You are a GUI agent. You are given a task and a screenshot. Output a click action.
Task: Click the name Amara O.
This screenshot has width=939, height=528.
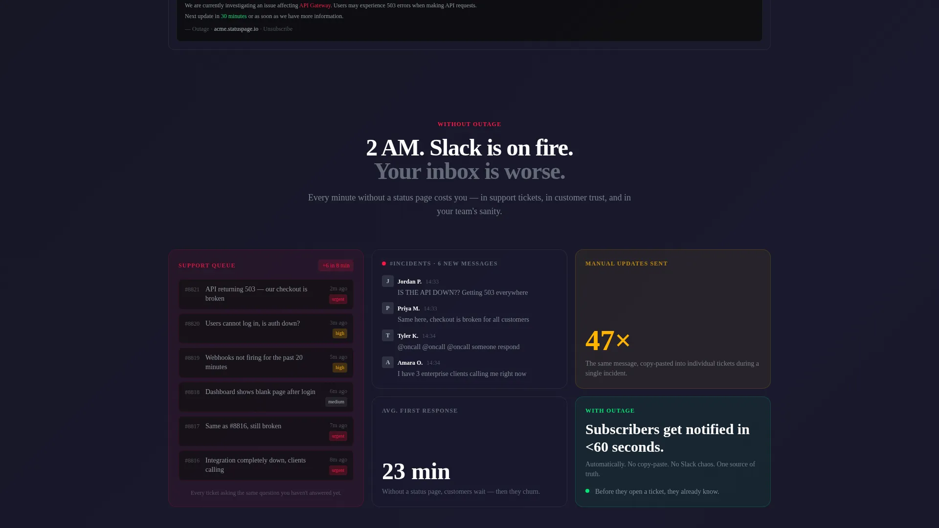[410, 363]
